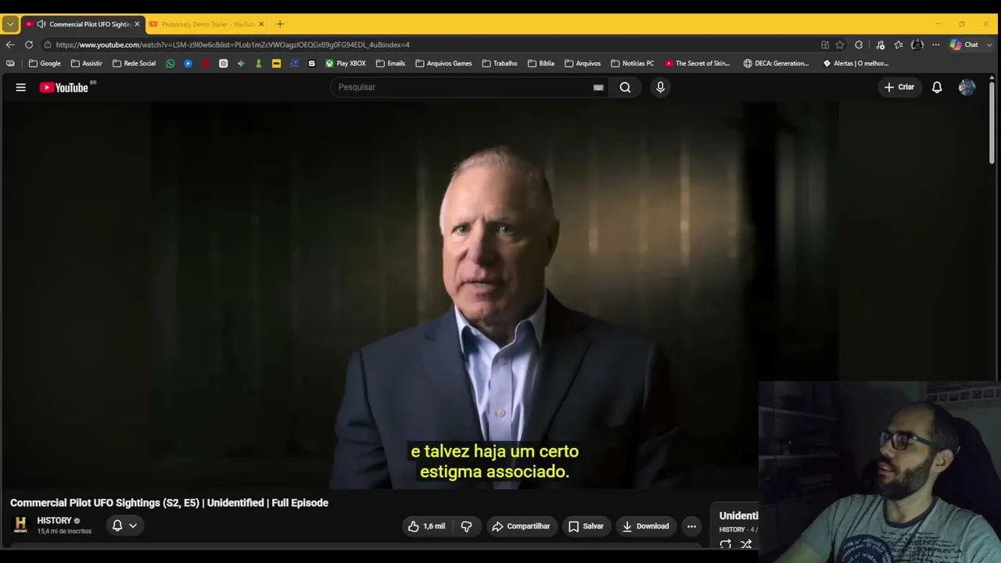The image size is (1001, 563).
Task: Click the video player to pause
Action: [498, 296]
